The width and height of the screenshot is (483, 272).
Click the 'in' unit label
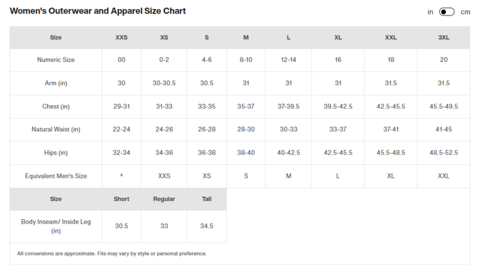click(430, 12)
